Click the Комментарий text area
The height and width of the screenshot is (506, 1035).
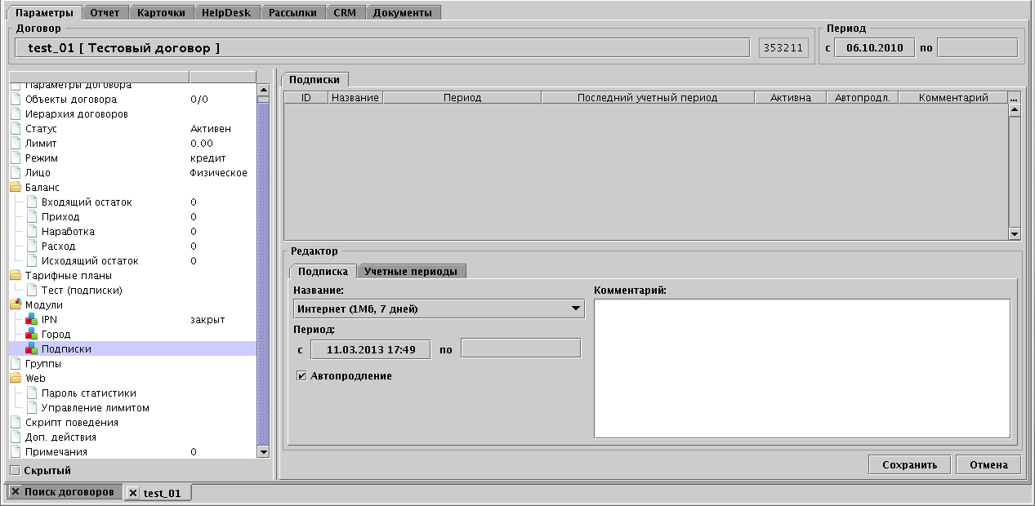(x=801, y=369)
